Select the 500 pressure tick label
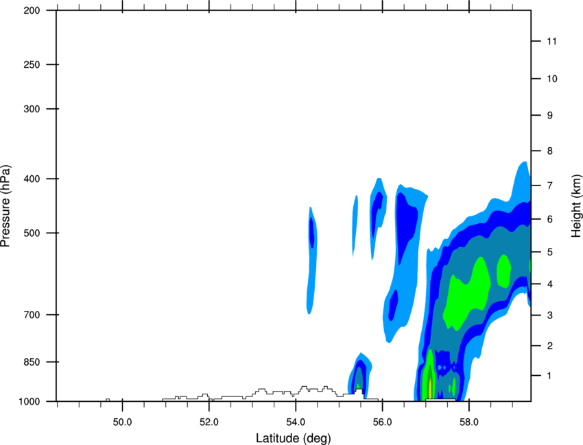Screen dimensions: 583x445 click(x=32, y=233)
